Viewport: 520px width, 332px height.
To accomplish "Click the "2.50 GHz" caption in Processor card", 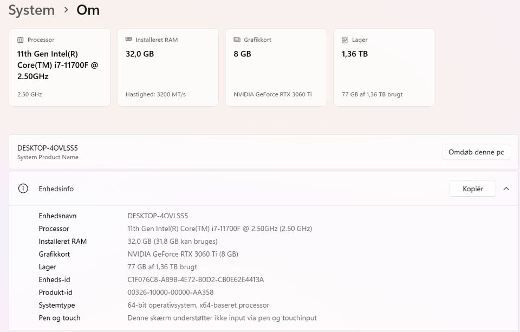I will 29,94.
